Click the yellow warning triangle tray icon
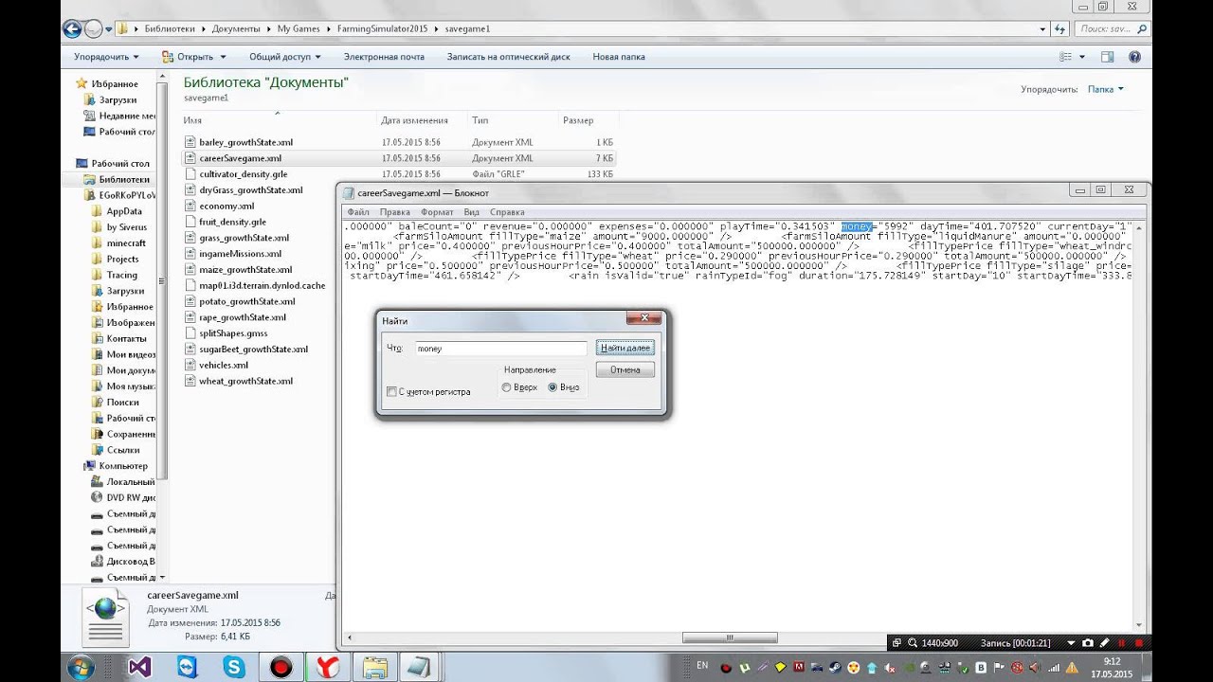Image resolution: width=1213 pixels, height=682 pixels. [1071, 668]
